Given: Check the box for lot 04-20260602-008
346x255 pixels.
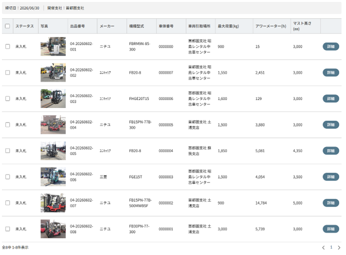Looking at the screenshot, I should [7, 229].
